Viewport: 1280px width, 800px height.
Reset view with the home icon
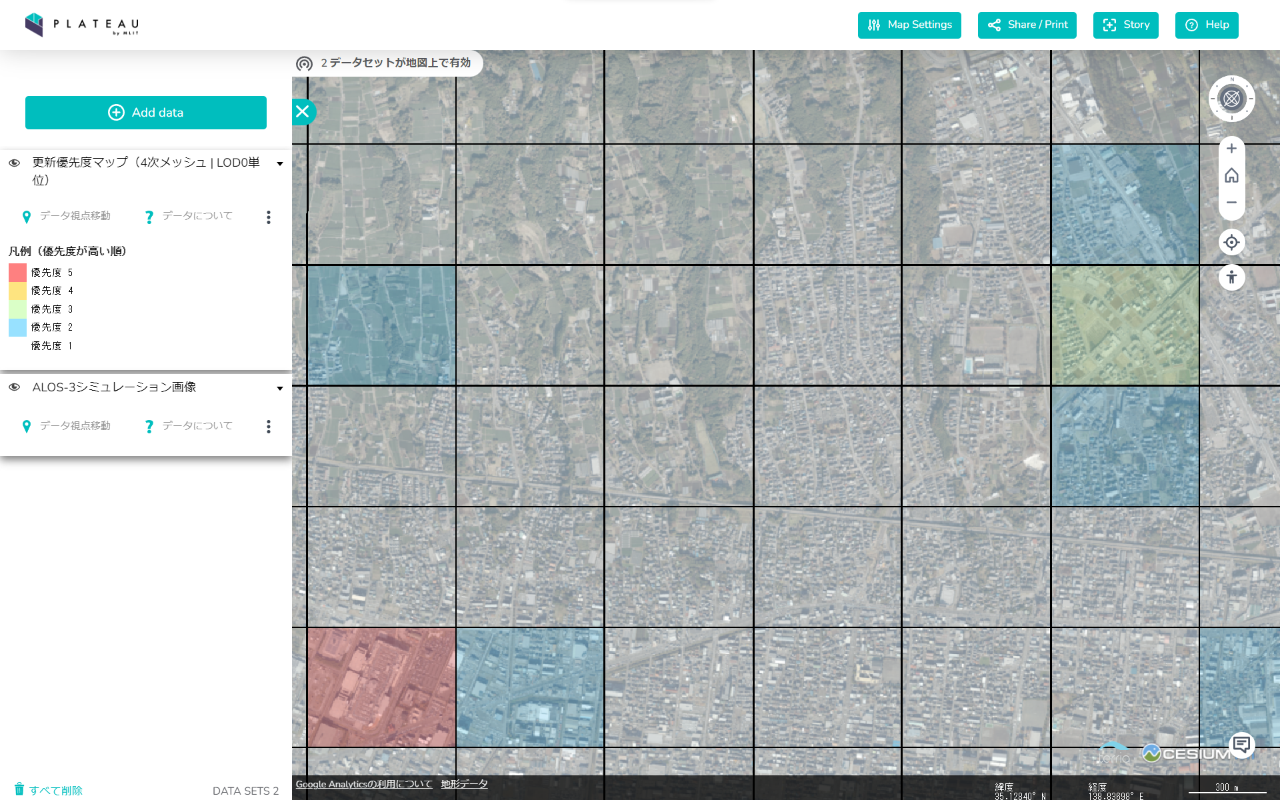[1231, 175]
